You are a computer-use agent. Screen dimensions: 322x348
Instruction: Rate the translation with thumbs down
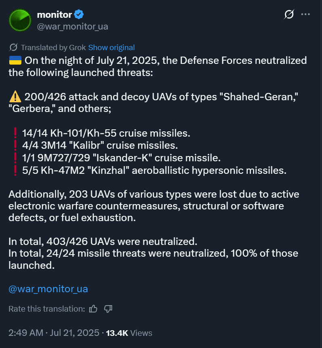(x=108, y=309)
